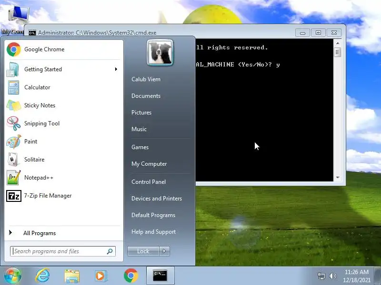Image resolution: width=381 pixels, height=285 pixels.
Task: Open Notepad++ icon in Start menu
Action: point(14,178)
